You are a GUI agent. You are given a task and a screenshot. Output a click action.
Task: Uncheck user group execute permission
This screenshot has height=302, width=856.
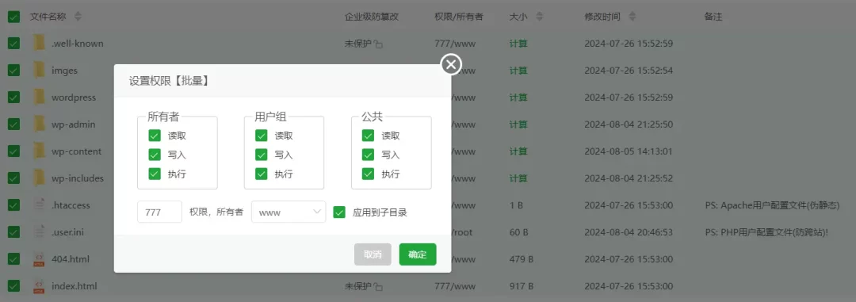coord(262,174)
